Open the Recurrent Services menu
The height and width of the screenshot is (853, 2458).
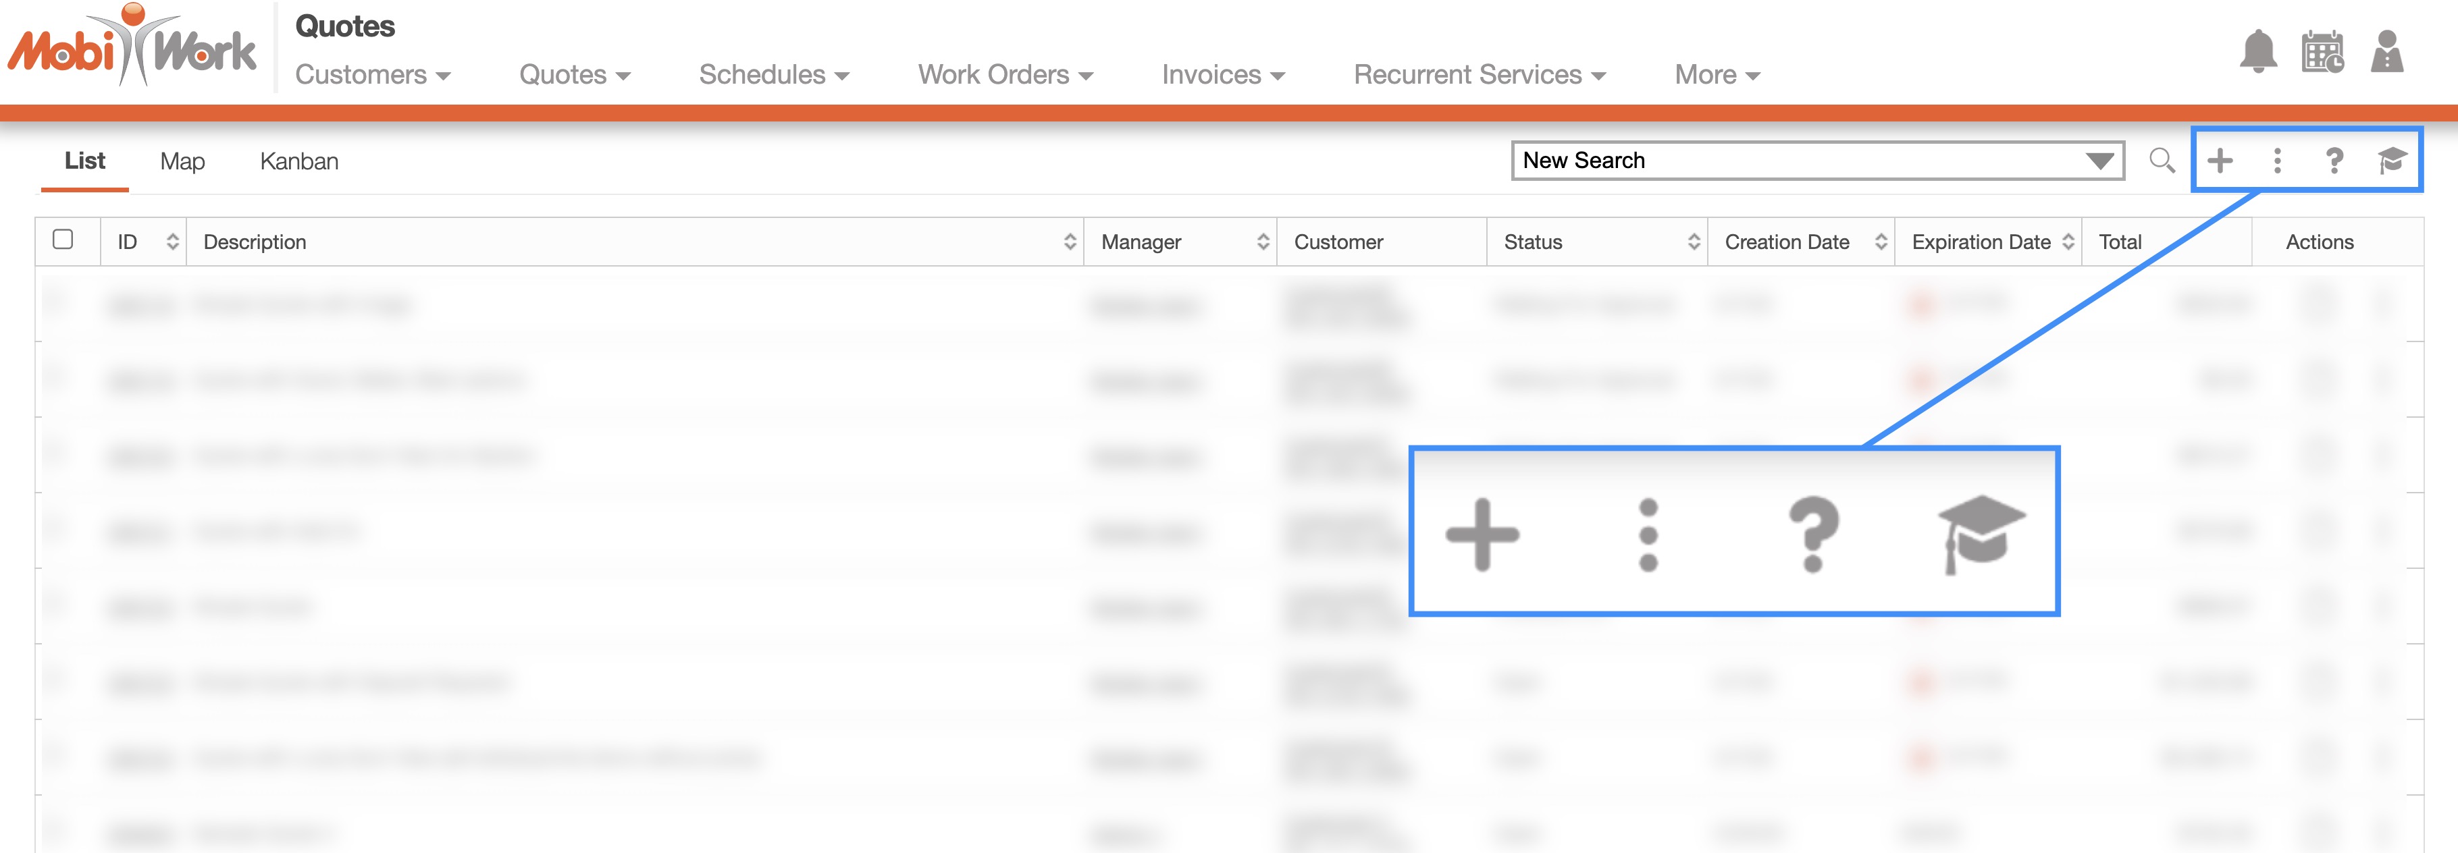pos(1479,74)
